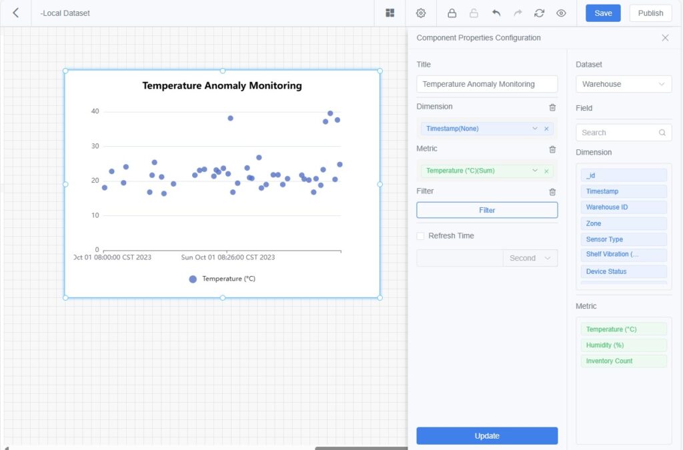Enable the Refresh Time checkbox
Viewport: 683px width, 450px height.
coord(420,236)
